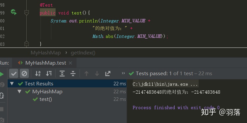This screenshot has width=247, height=123.
Task: Click @Test annotation in editor
Action: 46,5
